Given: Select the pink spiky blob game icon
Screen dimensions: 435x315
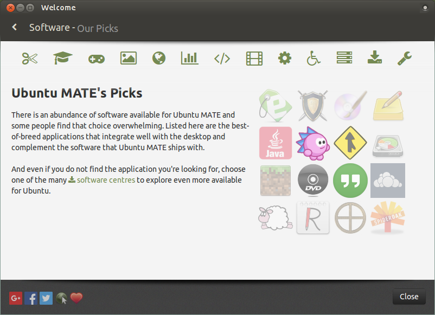Looking at the screenshot, I should coord(313,143).
